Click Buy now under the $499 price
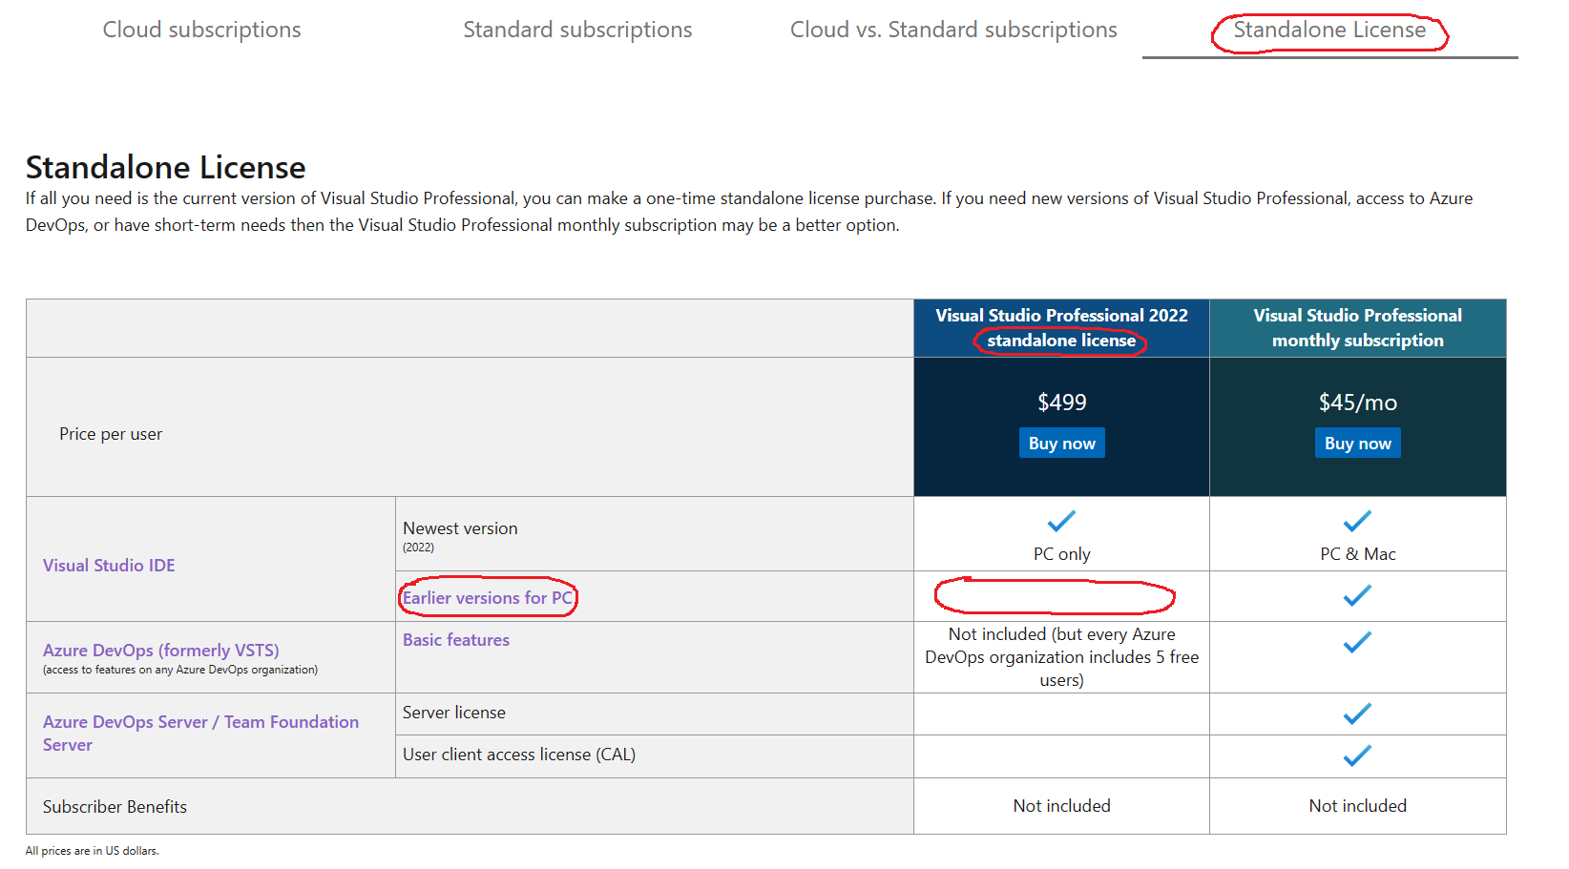Image resolution: width=1569 pixels, height=869 pixels. (x=1061, y=443)
